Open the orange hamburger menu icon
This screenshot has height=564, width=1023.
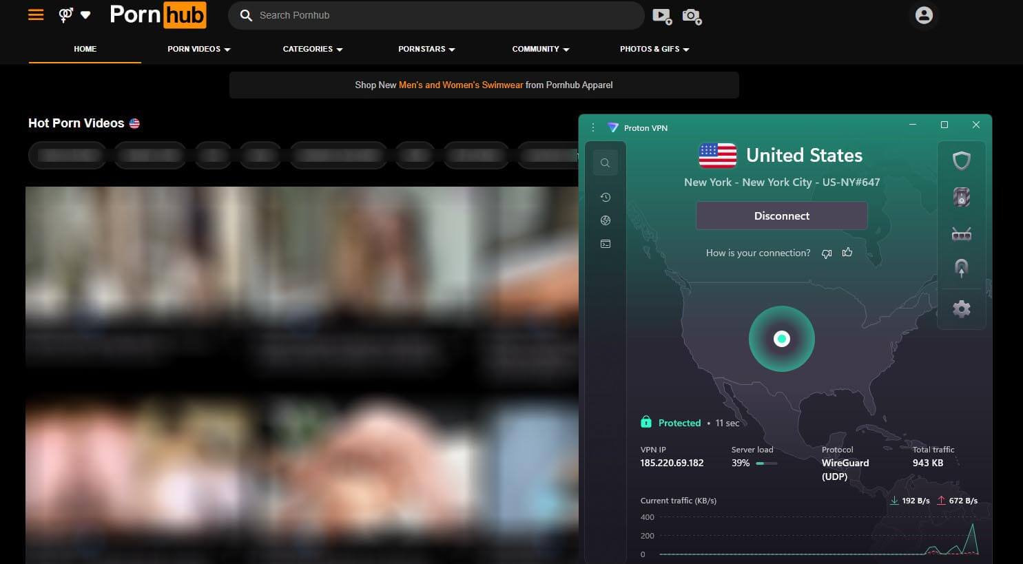(36, 14)
